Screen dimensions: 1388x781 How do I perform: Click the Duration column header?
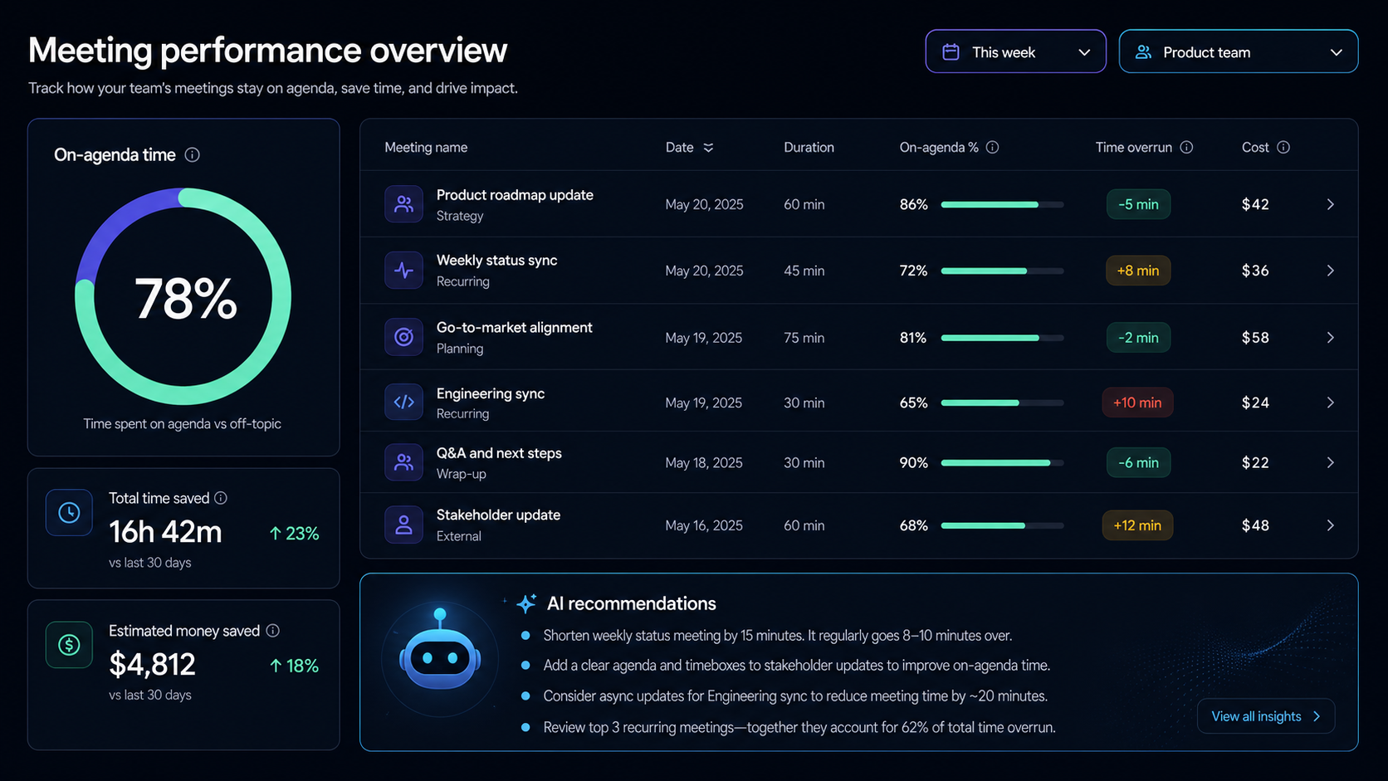tap(809, 148)
